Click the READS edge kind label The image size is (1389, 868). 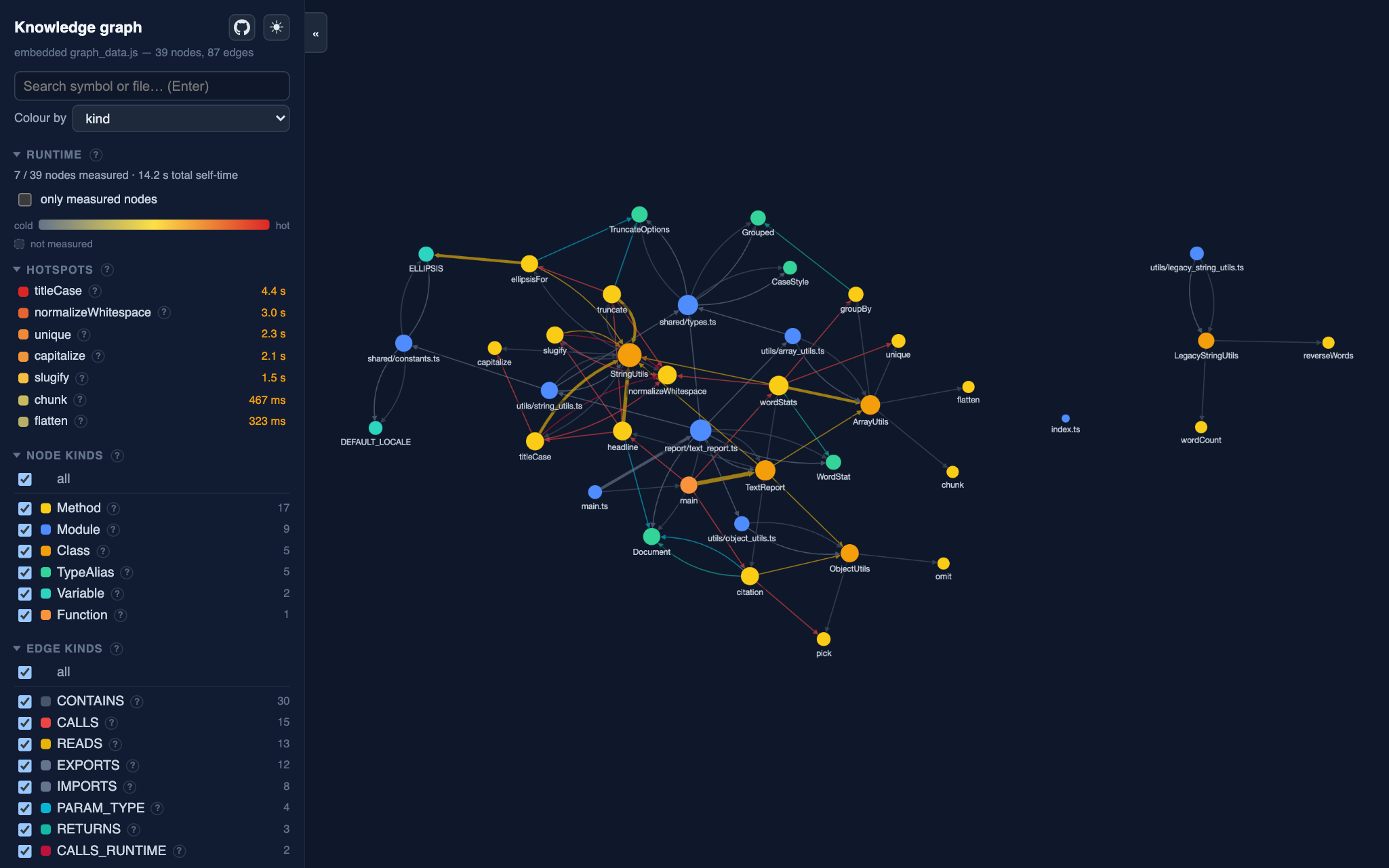coord(79,744)
